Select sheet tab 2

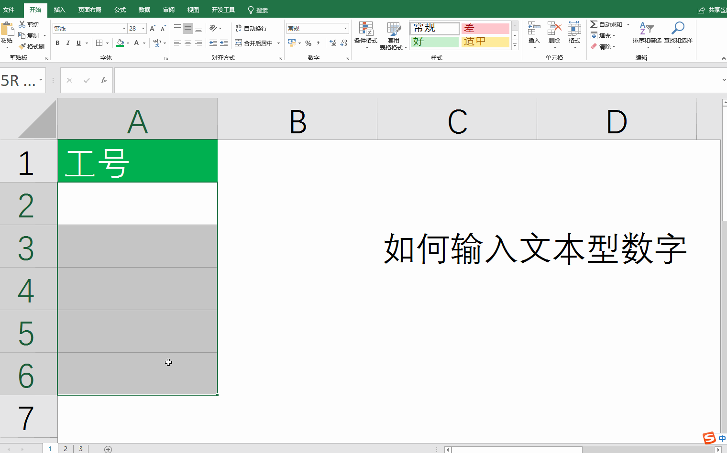[66, 449]
